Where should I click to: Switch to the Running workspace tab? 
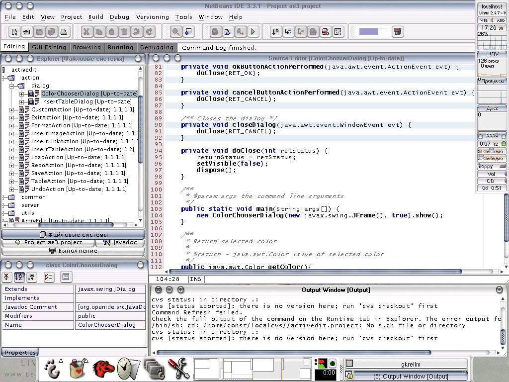tap(120, 47)
